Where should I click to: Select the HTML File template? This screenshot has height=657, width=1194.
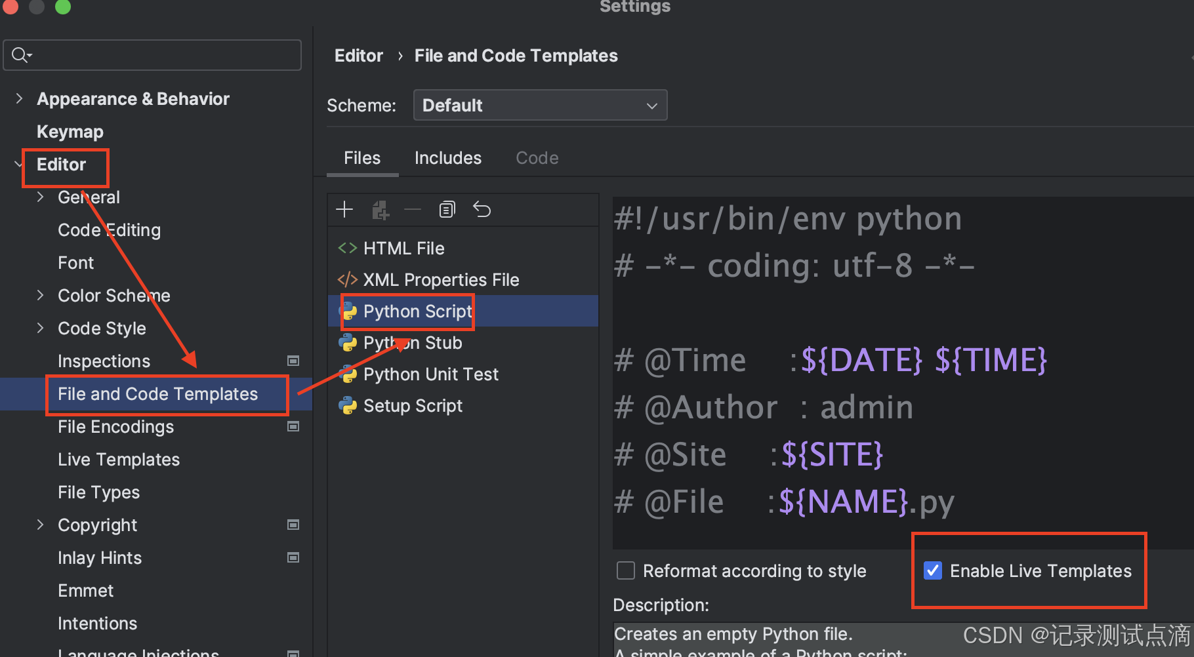pos(403,248)
